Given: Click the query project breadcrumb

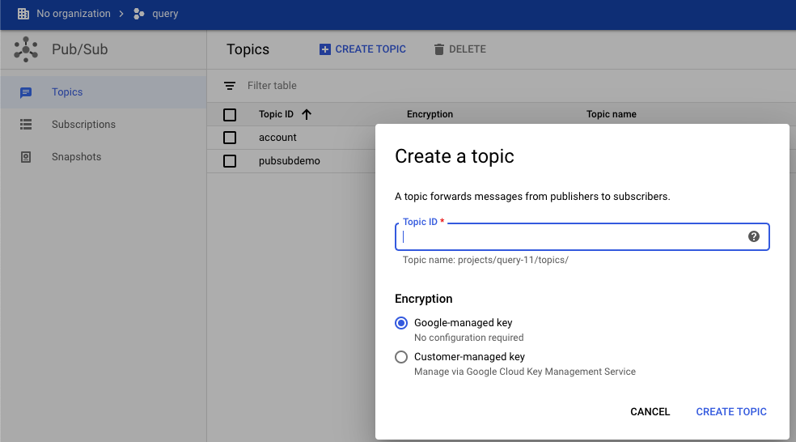Looking at the screenshot, I should (x=165, y=14).
